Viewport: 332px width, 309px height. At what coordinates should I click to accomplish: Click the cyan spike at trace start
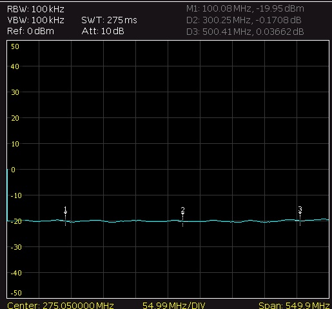click(7, 195)
